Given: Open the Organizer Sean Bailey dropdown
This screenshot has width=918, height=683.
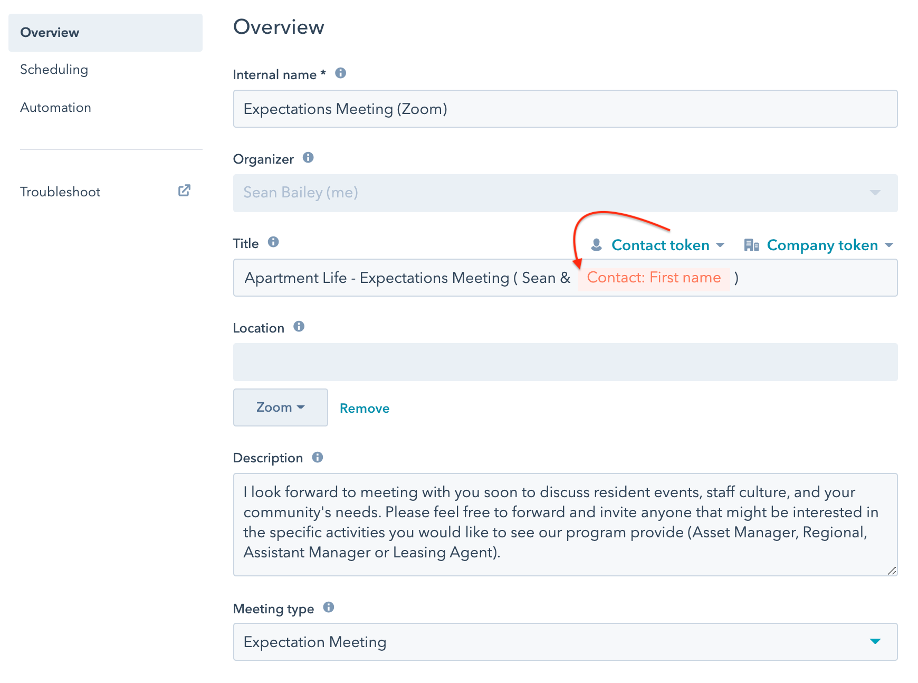Looking at the screenshot, I should pyautogui.click(x=566, y=193).
